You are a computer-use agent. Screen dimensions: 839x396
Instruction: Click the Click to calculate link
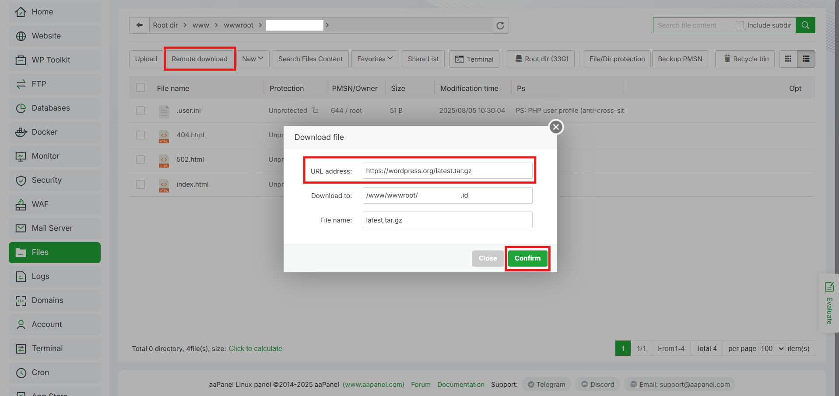[255, 348]
